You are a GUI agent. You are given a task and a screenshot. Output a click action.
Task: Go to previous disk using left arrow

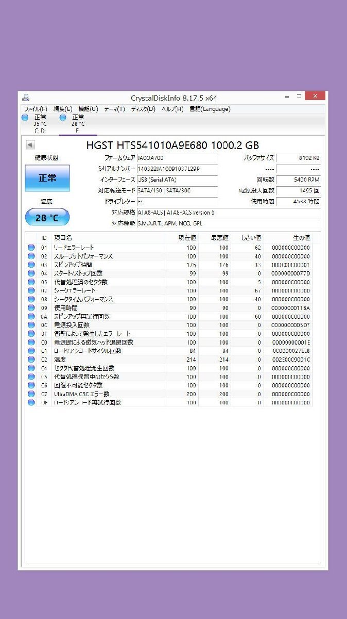pyautogui.click(x=30, y=145)
